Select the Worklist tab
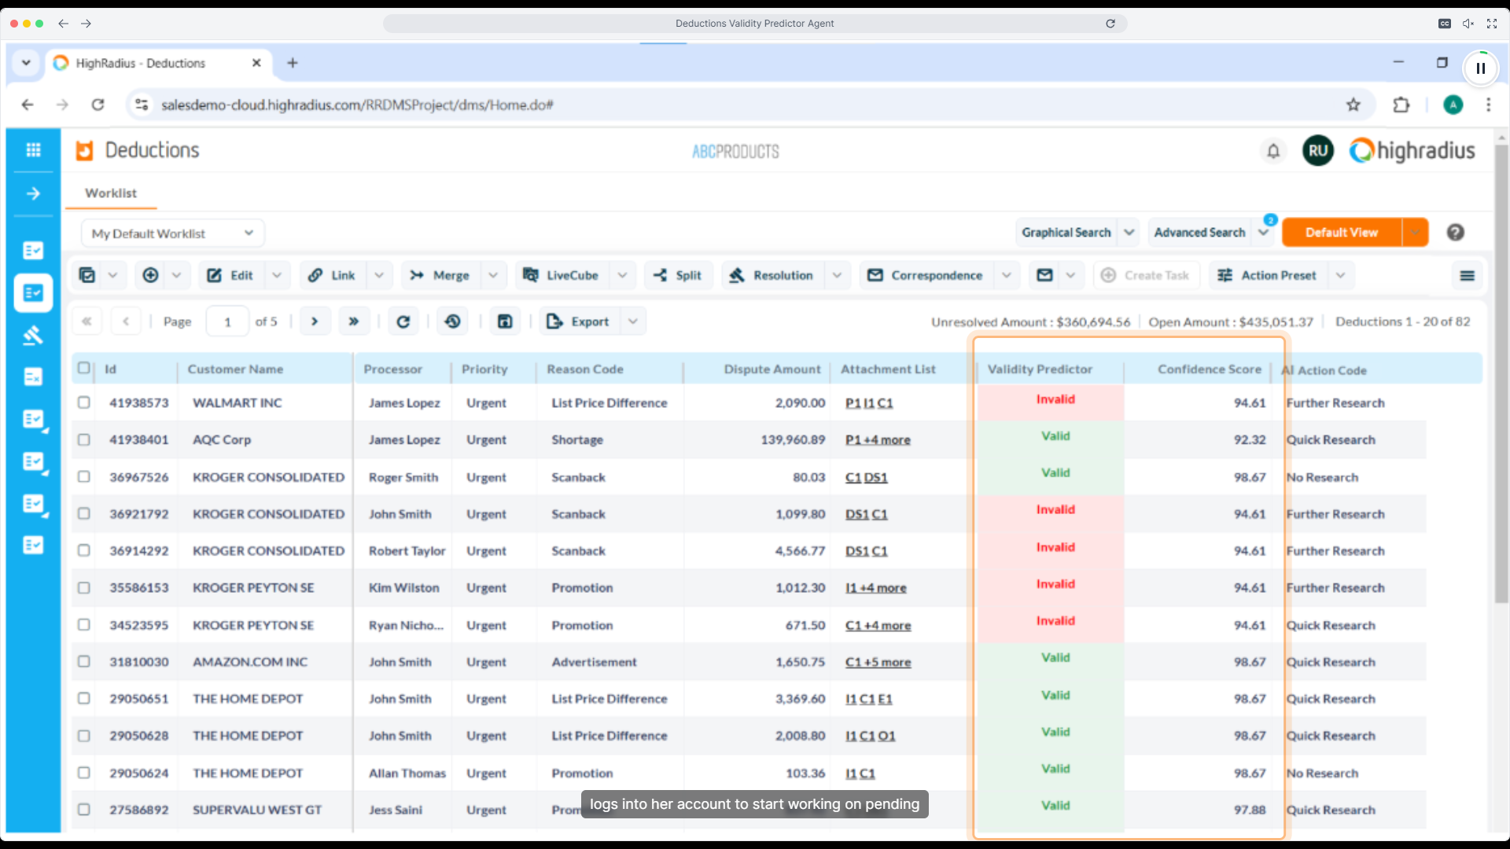Screen dimensions: 1510x849 point(111,193)
